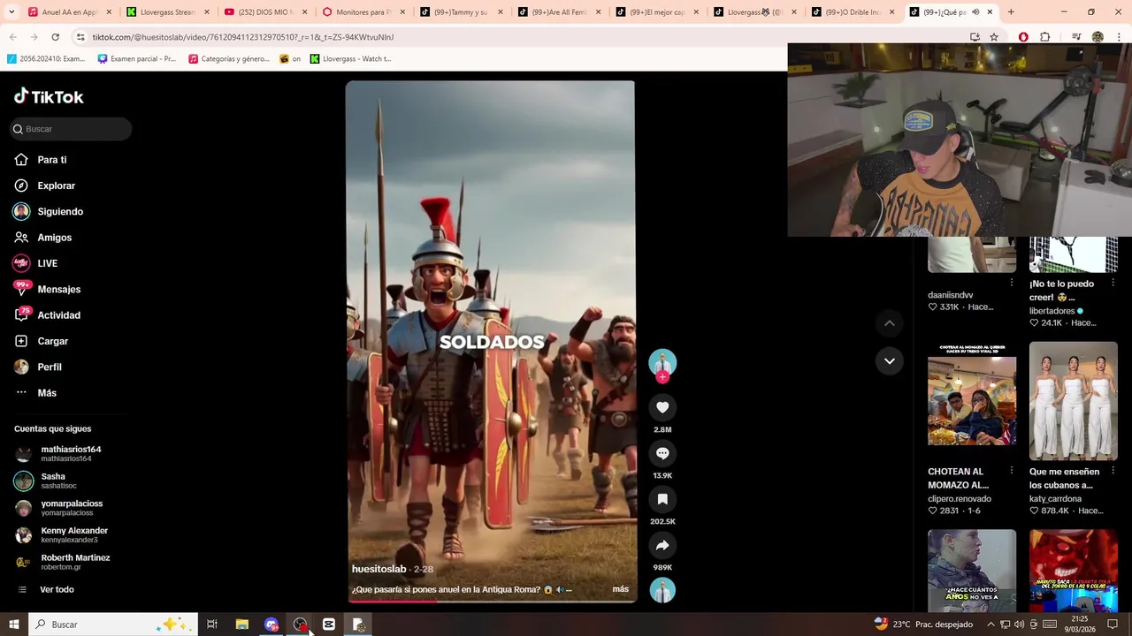
Task: Click the huesitoslab username on the video
Action: click(x=379, y=569)
